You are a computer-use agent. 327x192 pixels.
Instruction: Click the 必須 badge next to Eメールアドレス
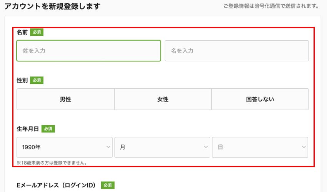108,185
